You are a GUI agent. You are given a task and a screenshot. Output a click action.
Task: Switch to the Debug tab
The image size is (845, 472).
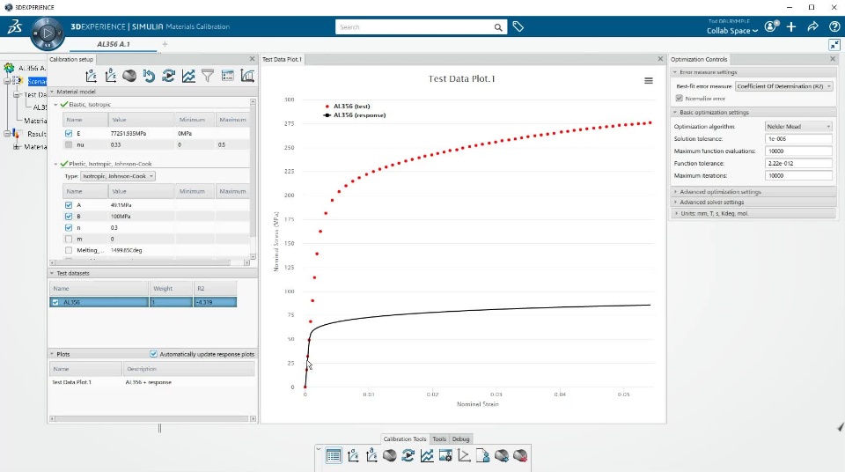coord(460,439)
